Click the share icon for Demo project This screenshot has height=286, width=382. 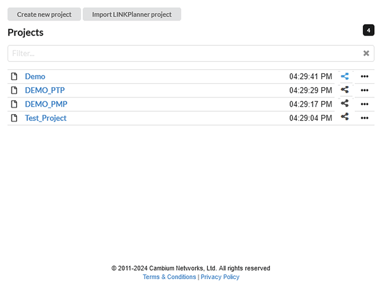(x=345, y=76)
